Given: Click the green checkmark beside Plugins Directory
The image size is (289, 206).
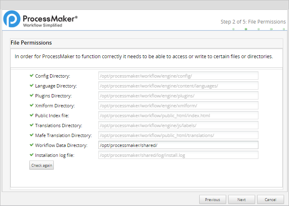Looking at the screenshot, I should [x=31, y=95].
